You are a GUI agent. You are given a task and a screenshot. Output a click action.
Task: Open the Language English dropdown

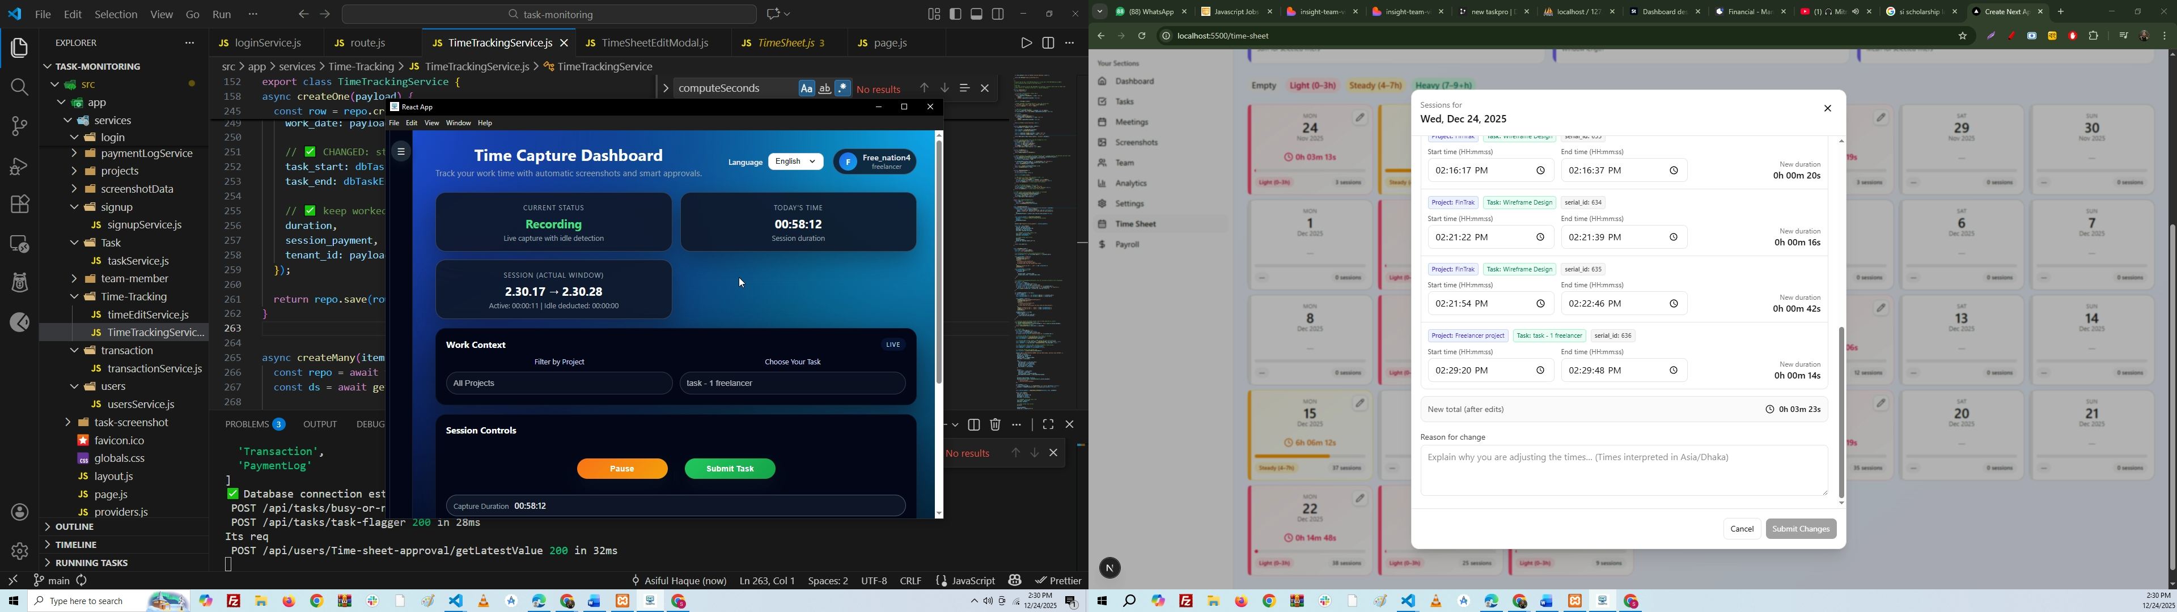click(796, 161)
